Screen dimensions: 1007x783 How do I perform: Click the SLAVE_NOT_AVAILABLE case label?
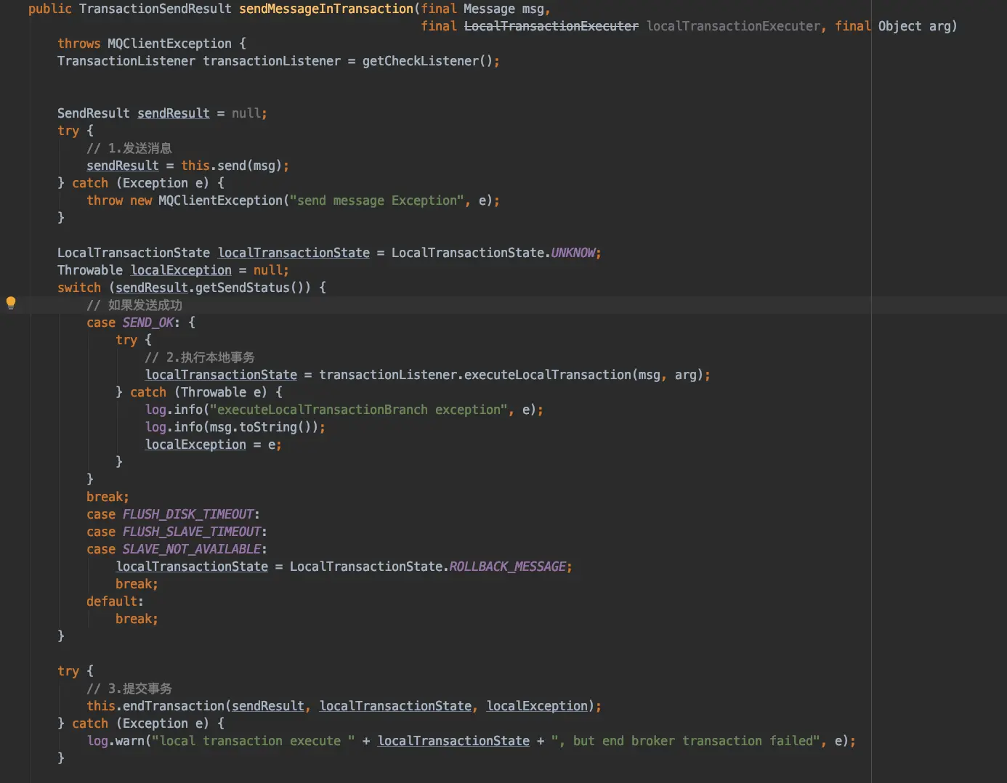click(x=192, y=549)
